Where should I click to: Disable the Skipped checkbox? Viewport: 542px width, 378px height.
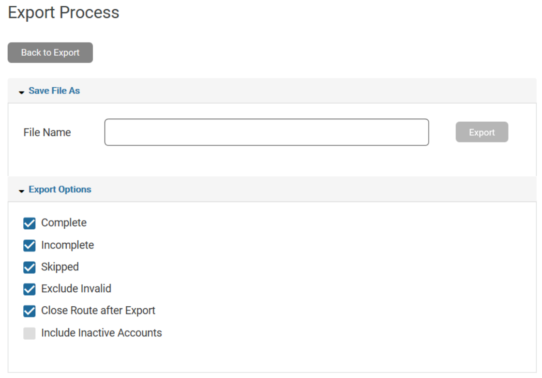[x=30, y=268]
